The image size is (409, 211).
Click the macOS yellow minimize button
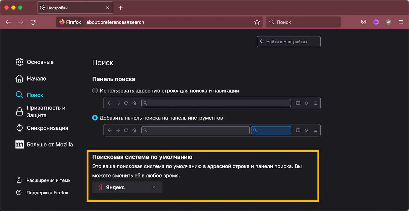point(14,8)
